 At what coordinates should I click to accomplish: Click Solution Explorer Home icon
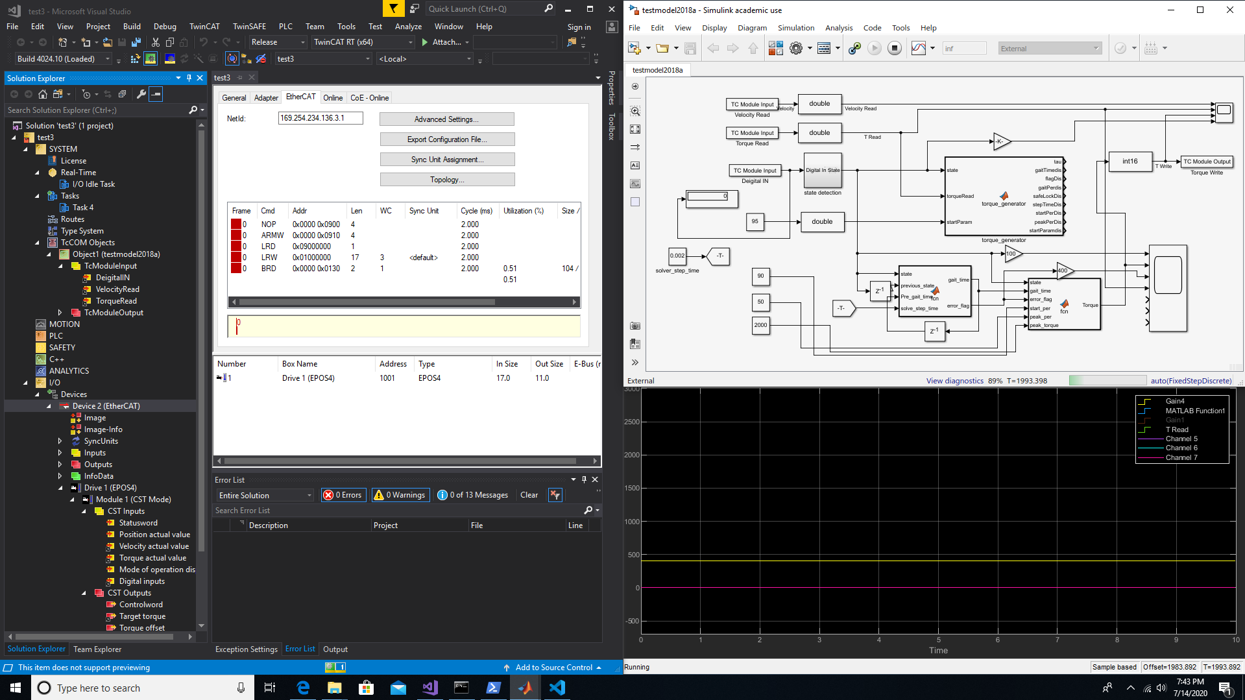pyautogui.click(x=43, y=94)
